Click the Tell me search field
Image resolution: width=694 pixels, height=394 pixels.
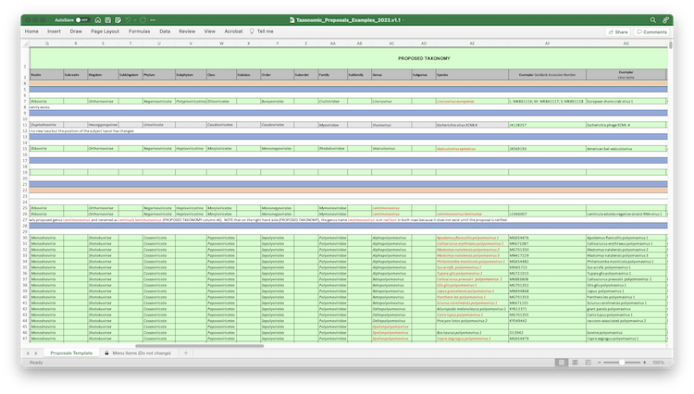(265, 31)
